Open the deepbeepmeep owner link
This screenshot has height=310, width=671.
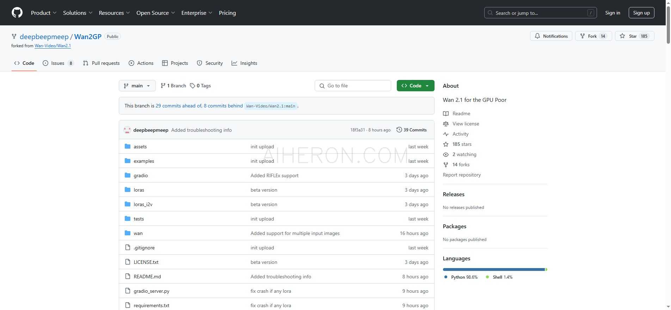[44, 37]
